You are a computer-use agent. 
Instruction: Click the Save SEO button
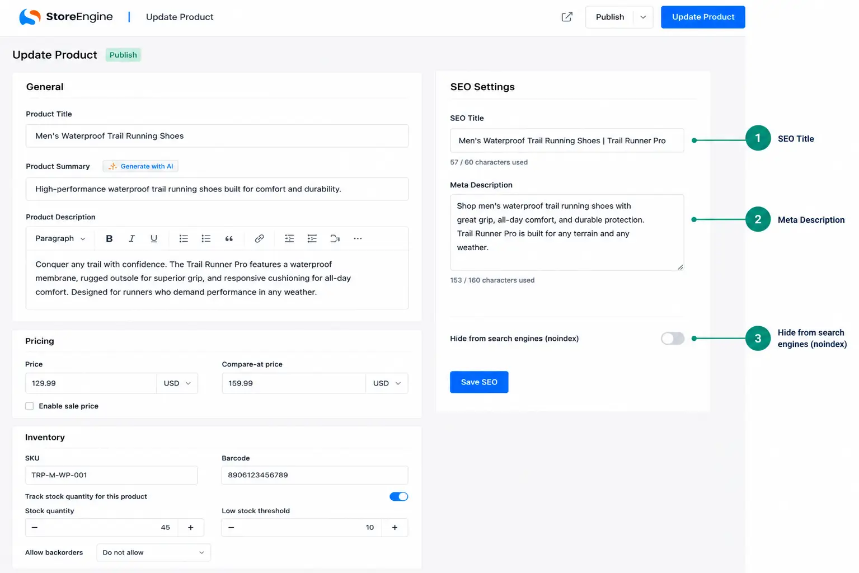(x=479, y=382)
